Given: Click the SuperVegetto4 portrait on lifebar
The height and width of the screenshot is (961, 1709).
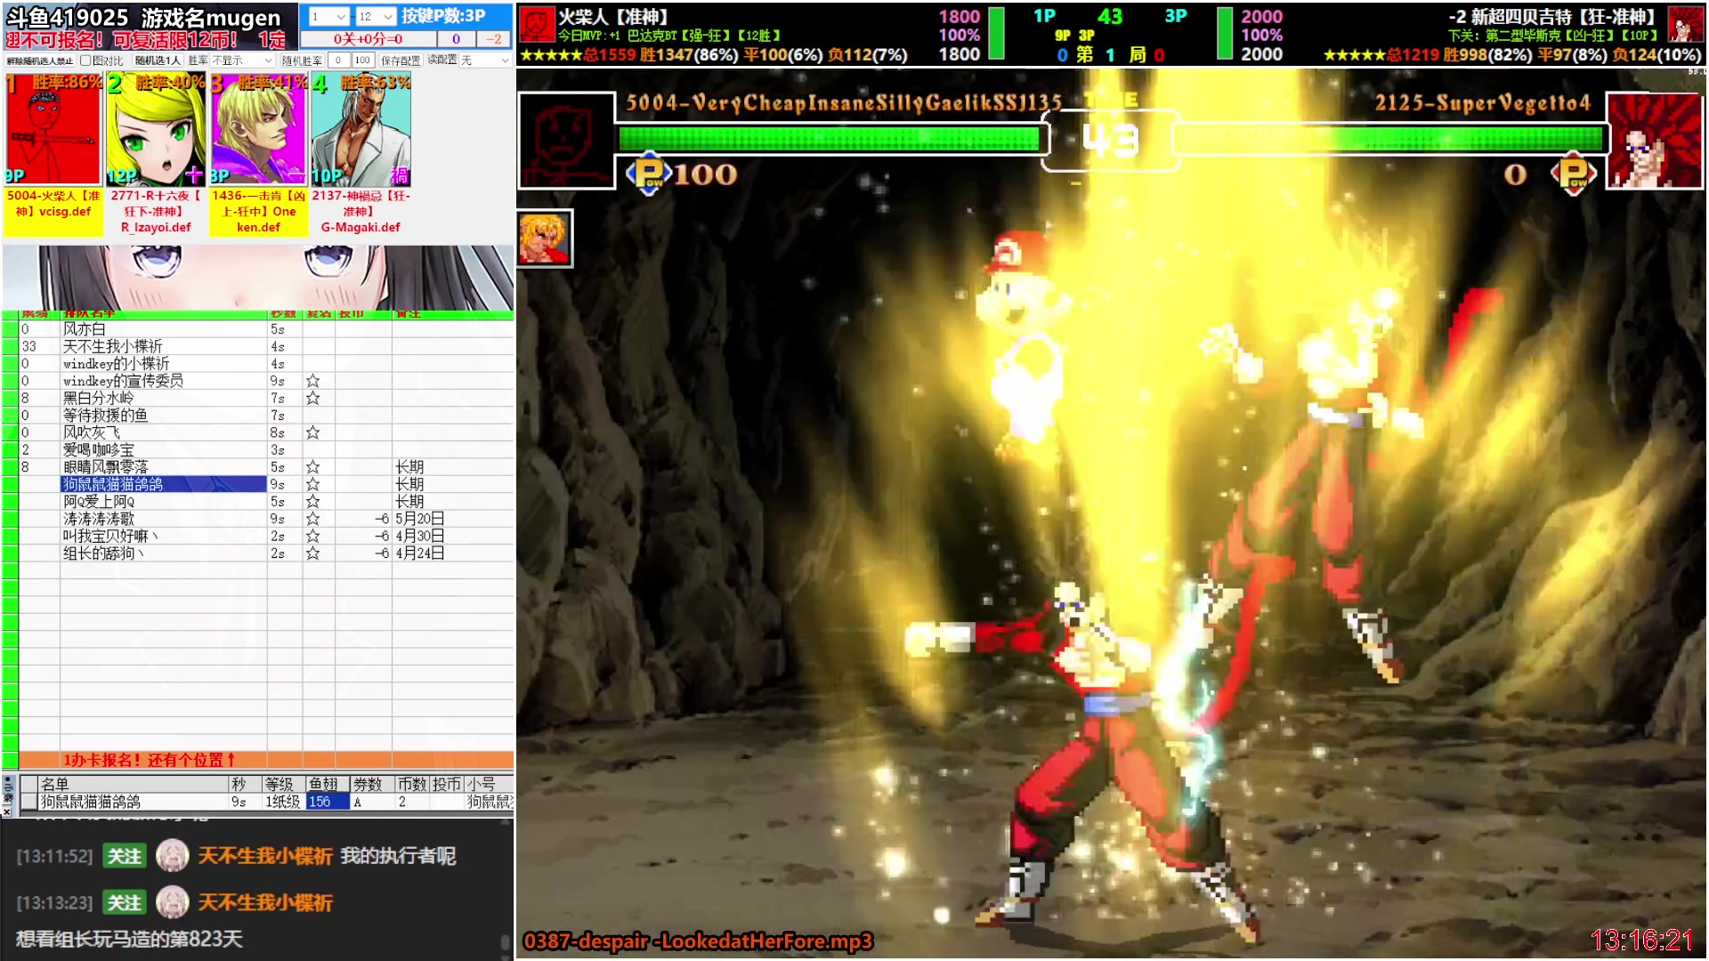Looking at the screenshot, I should (x=1655, y=141).
